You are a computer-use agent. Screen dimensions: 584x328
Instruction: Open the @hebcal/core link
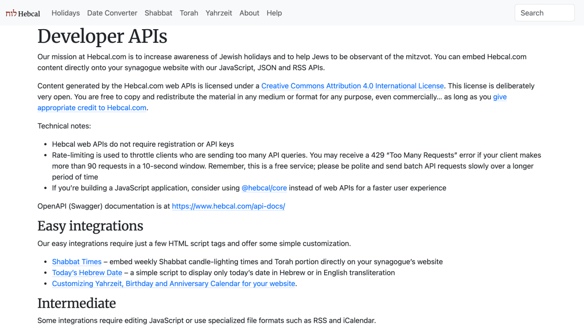pyautogui.click(x=264, y=188)
